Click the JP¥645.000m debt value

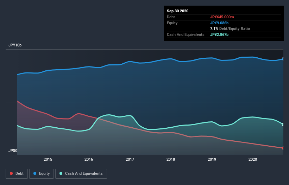point(222,17)
